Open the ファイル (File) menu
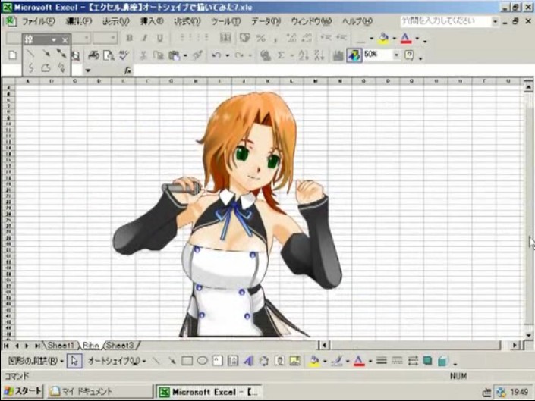 [38, 21]
